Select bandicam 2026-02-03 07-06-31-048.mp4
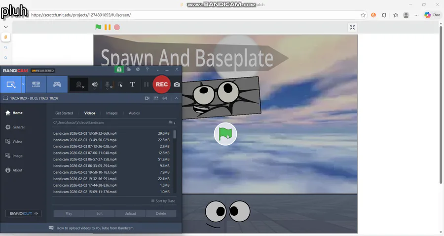 click(111, 153)
